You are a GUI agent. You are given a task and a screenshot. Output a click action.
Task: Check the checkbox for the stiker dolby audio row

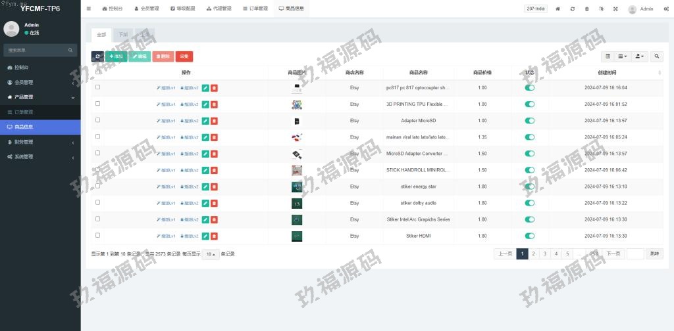point(98,202)
